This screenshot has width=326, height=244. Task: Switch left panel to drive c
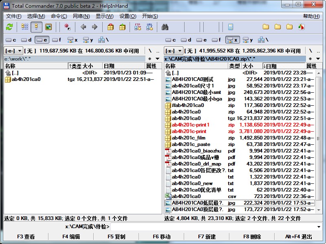(11, 40)
